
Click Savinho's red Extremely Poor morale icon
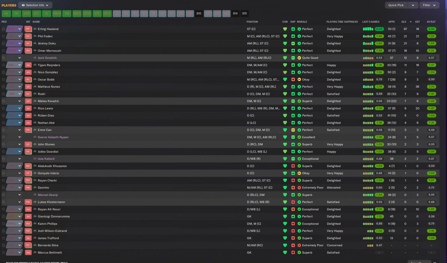coord(299,188)
